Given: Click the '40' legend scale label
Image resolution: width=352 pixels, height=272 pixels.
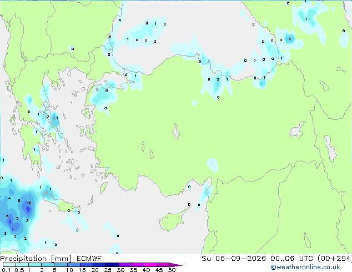Looking at the screenshot, I should coord(146,270).
